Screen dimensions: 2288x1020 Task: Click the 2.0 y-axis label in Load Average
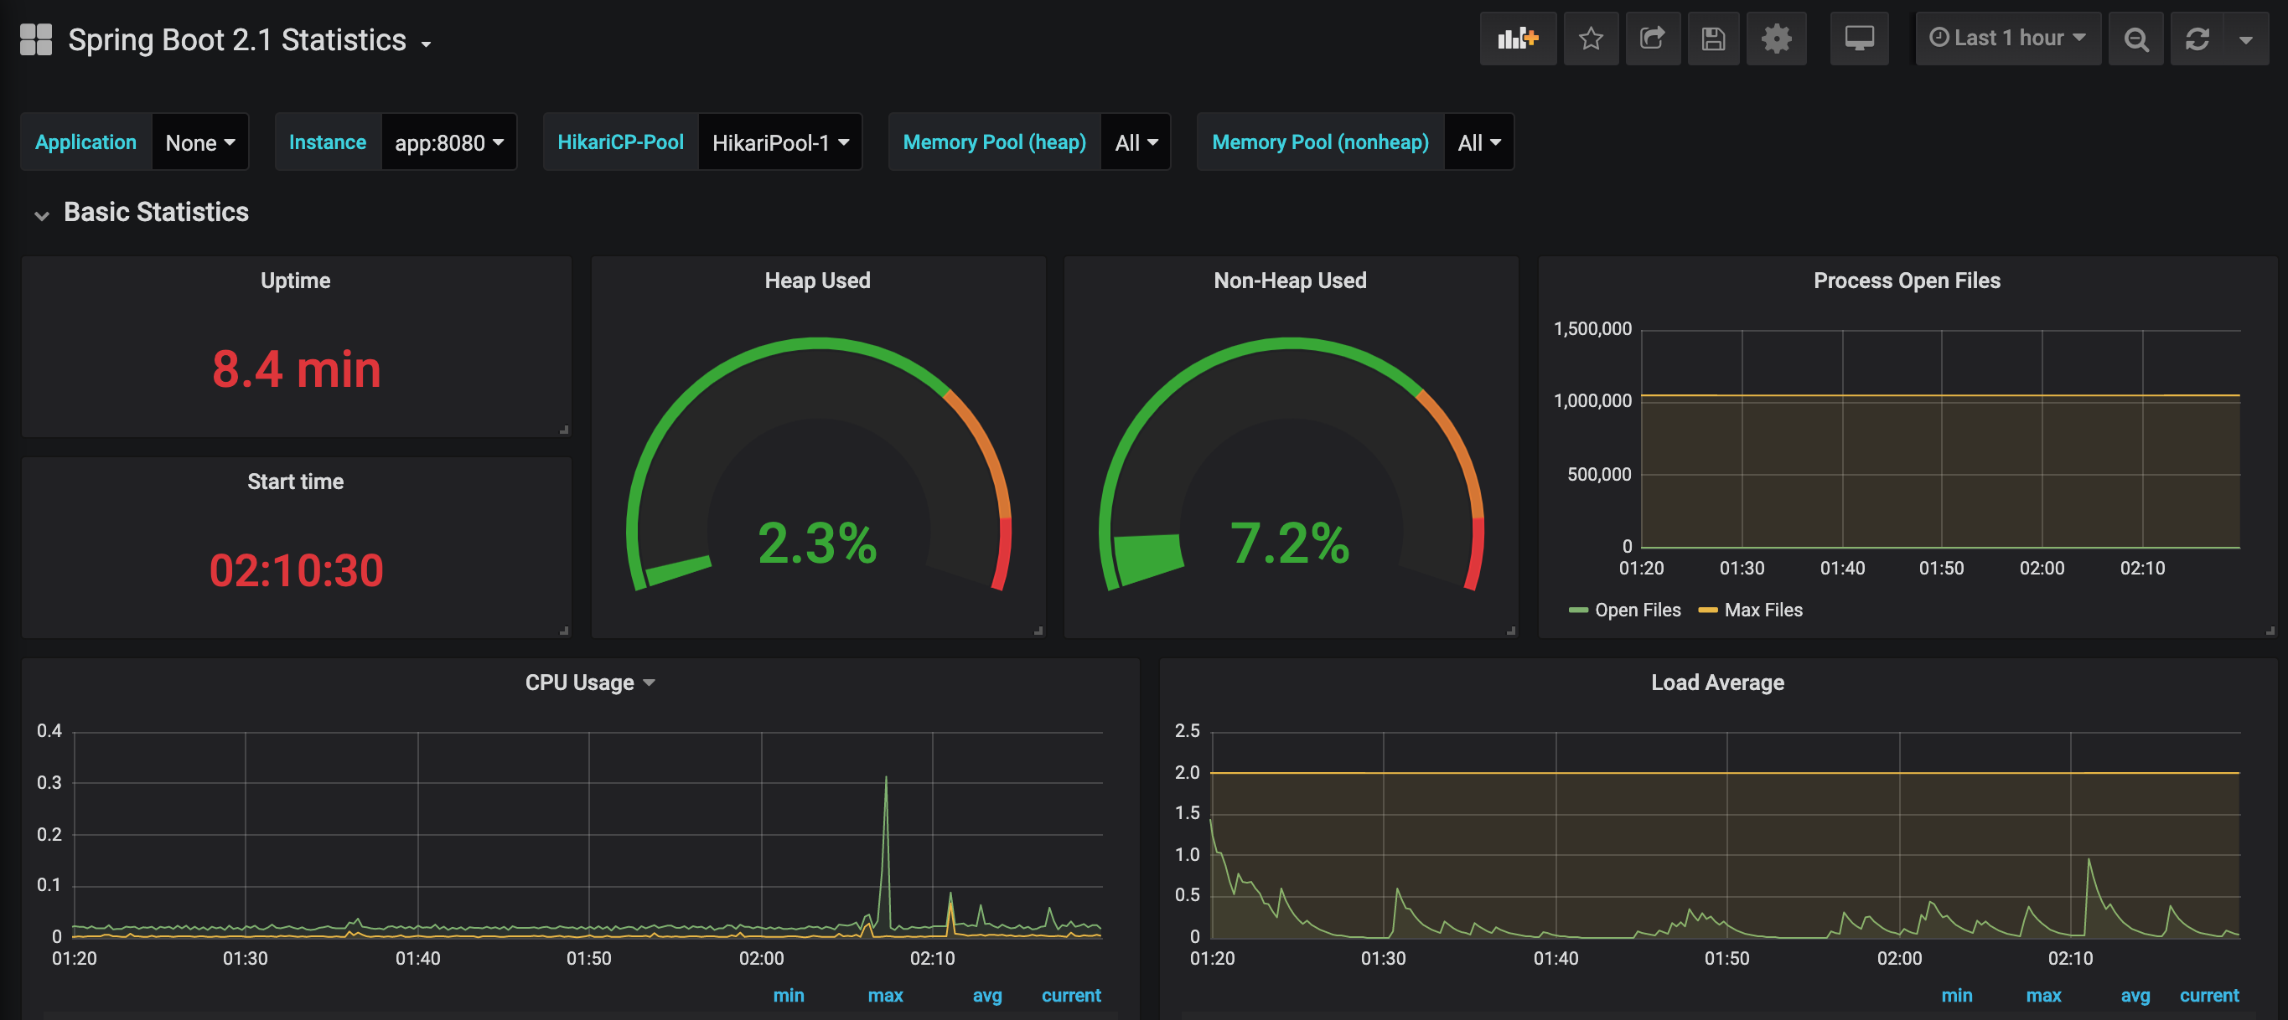1187,772
